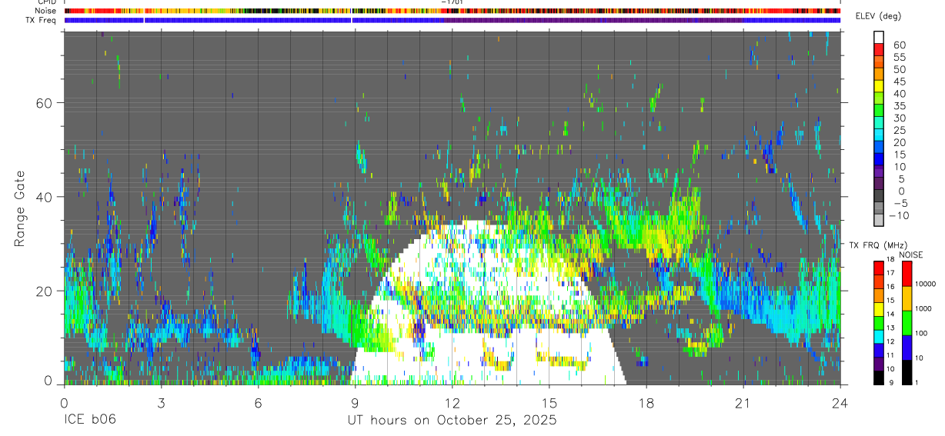The image size is (945, 436).
Task: Click the red top swatch in NOISE legend
Action: pyautogui.click(x=907, y=273)
